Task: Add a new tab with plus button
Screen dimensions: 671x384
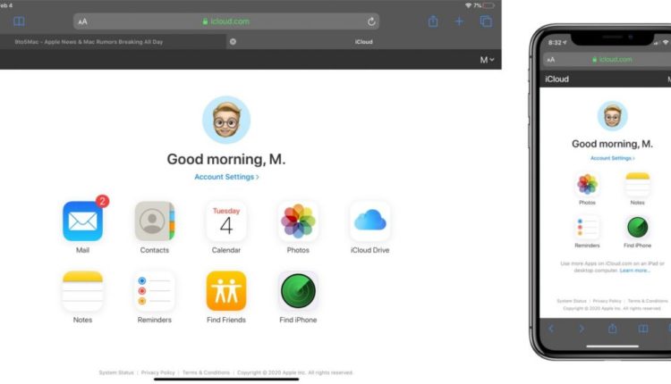Action: coord(459,21)
